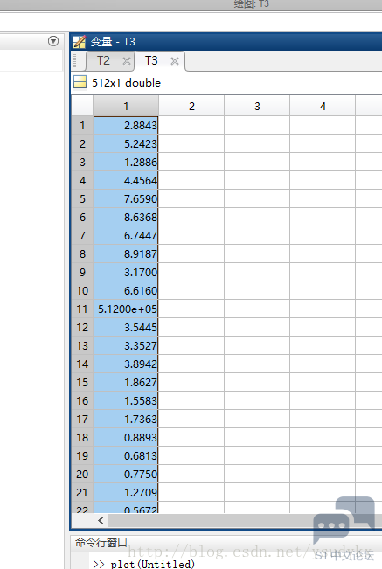Viewport: 382px width, 569px height.
Task: Click cell with value 0.8893
Action: (126, 438)
